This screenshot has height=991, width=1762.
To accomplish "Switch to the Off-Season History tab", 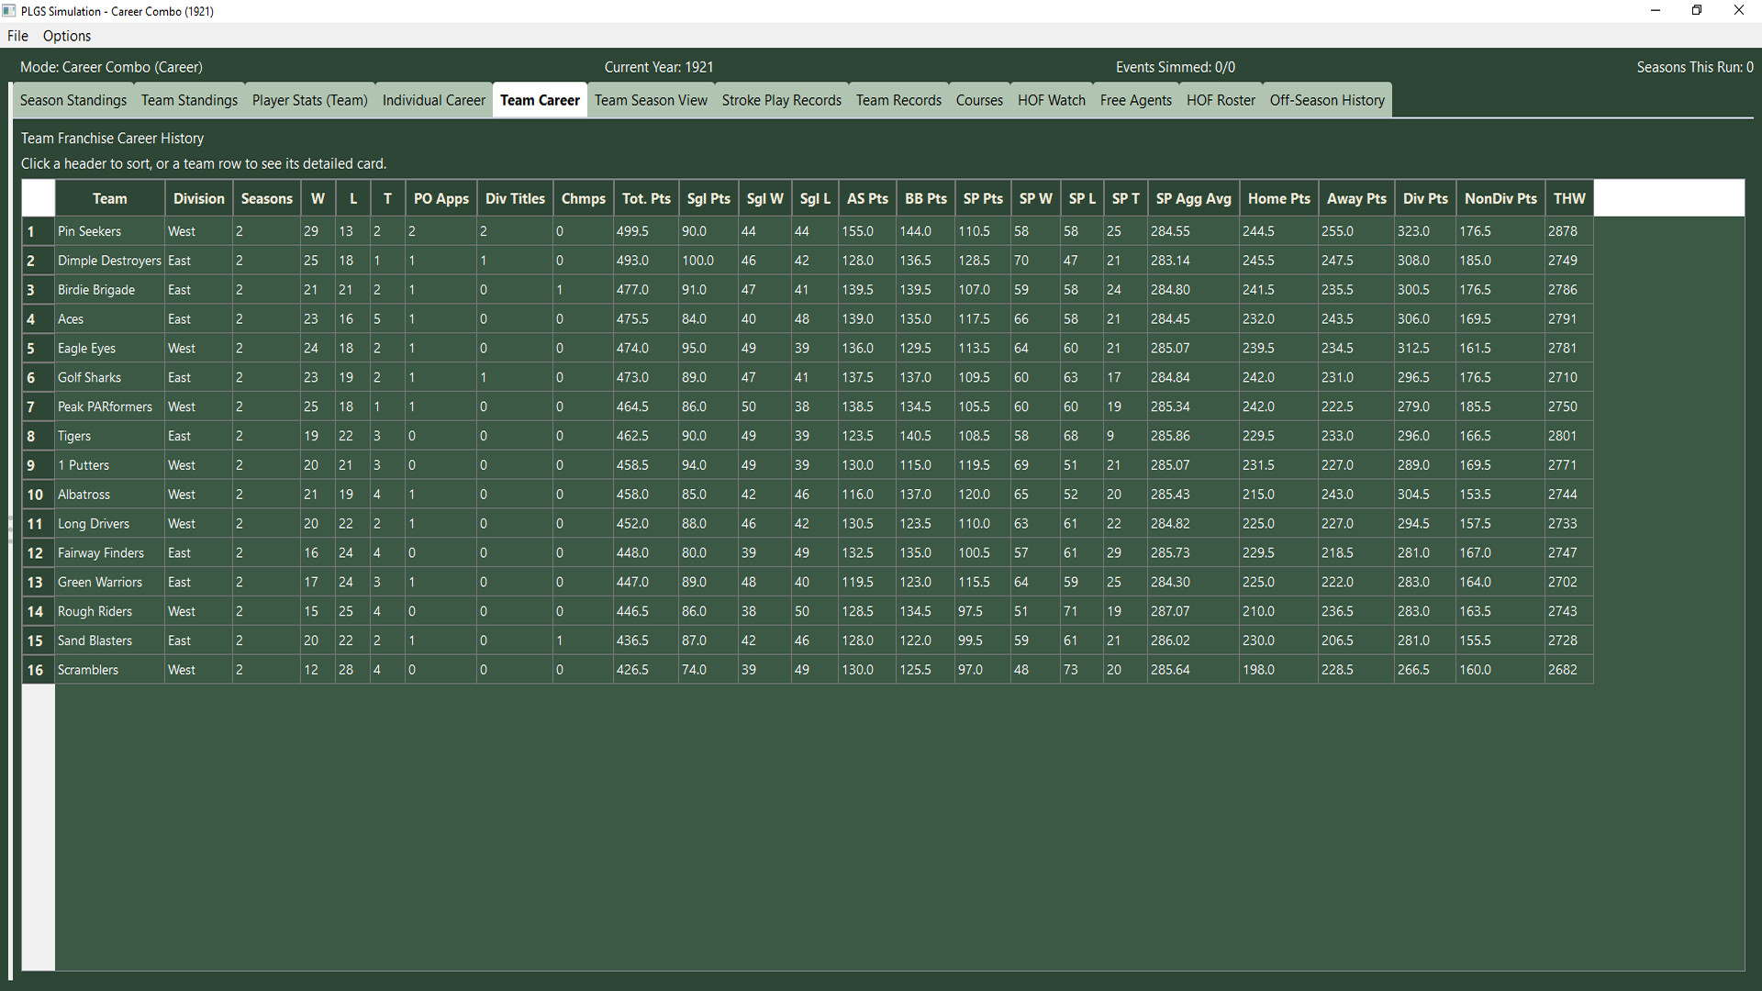I will [1327, 100].
